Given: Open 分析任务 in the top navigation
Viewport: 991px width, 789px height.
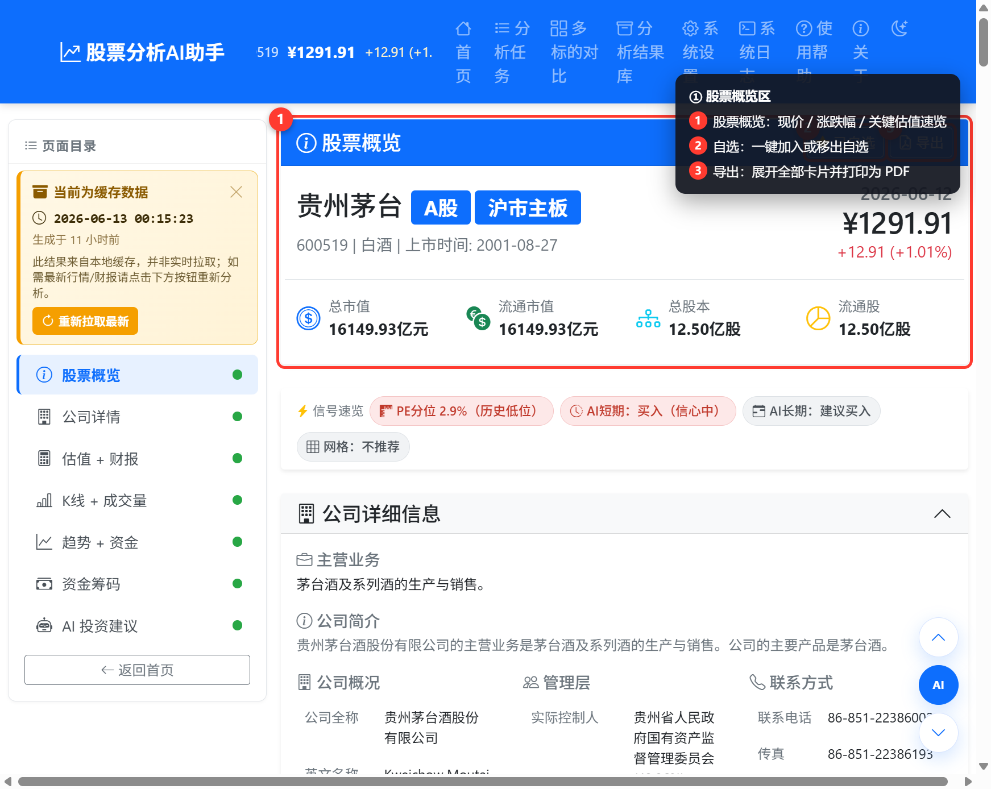Looking at the screenshot, I should click(x=512, y=52).
